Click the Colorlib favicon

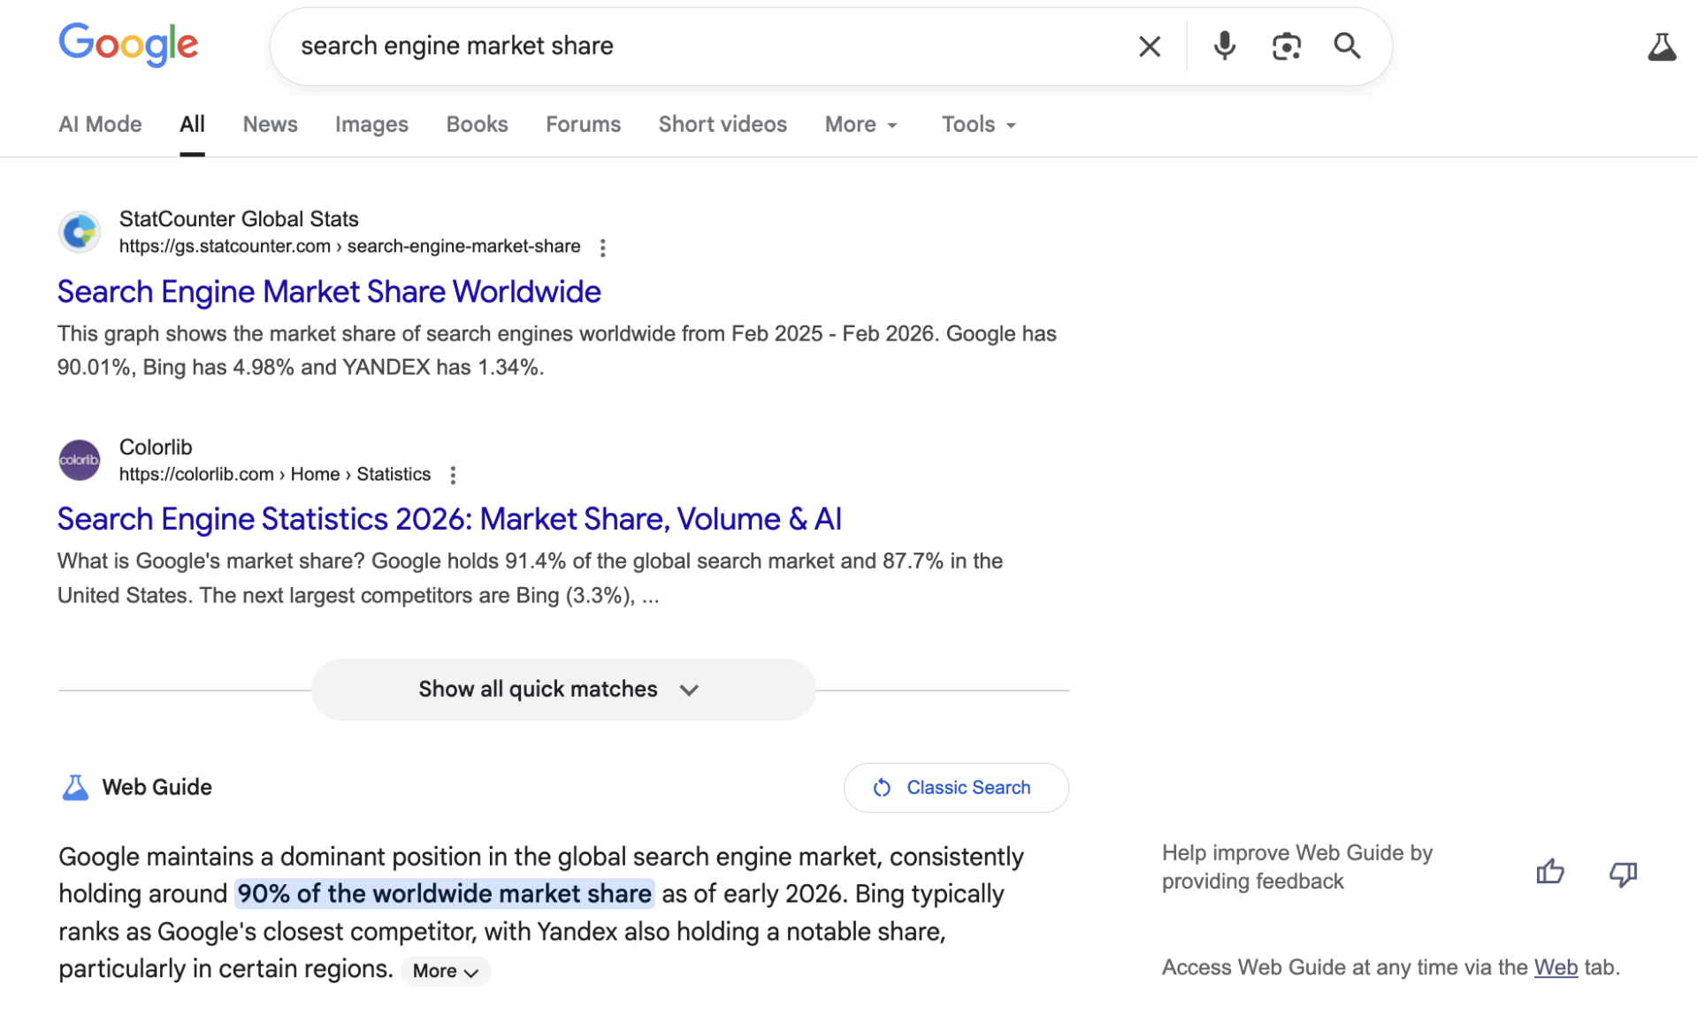click(x=80, y=460)
